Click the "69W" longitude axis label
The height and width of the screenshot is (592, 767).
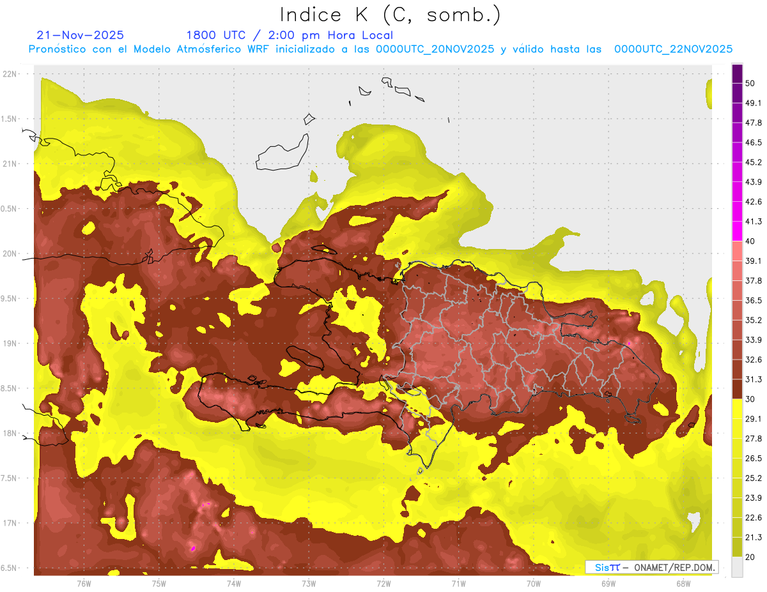coord(608,583)
